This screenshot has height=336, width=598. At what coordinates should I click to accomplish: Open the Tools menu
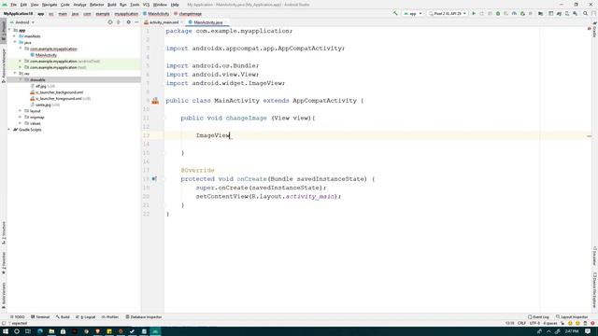point(135,5)
